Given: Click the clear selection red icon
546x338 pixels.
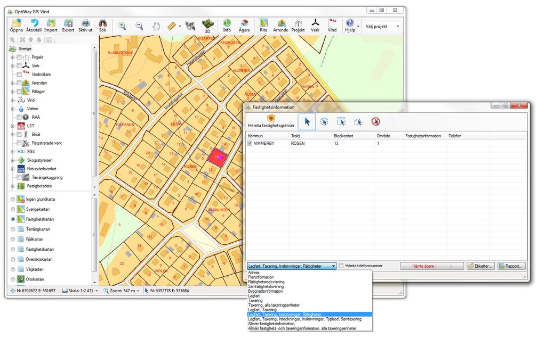Looking at the screenshot, I should point(375,121).
